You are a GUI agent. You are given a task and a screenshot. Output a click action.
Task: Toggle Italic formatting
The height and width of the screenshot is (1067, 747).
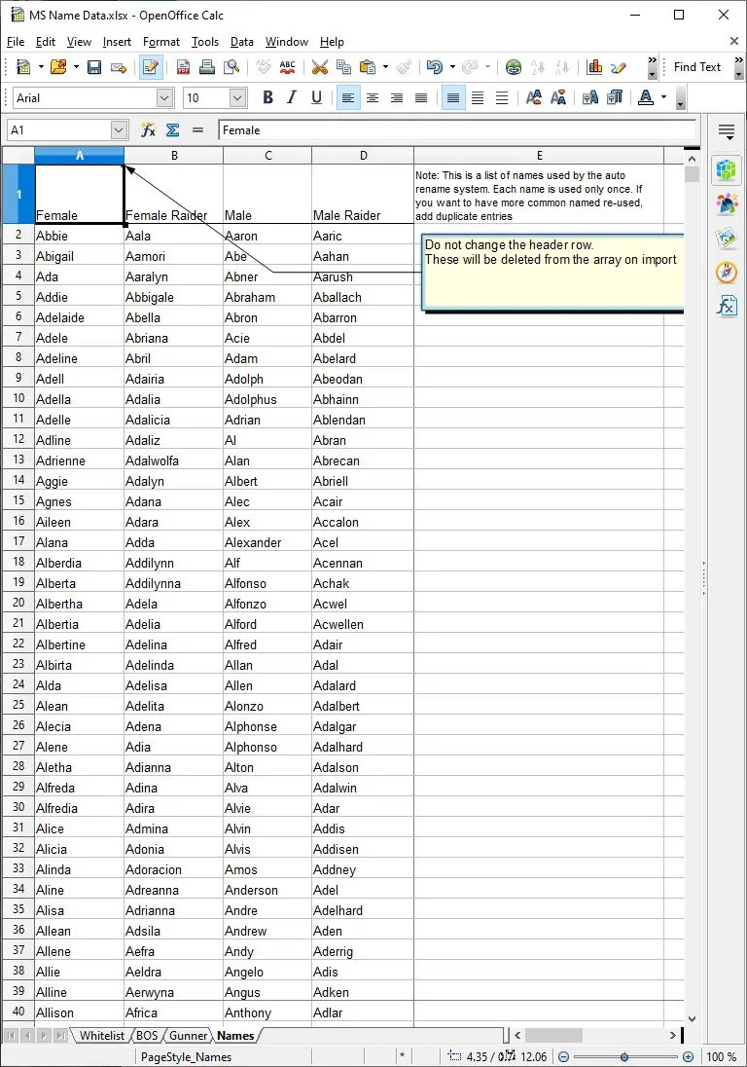(x=292, y=98)
